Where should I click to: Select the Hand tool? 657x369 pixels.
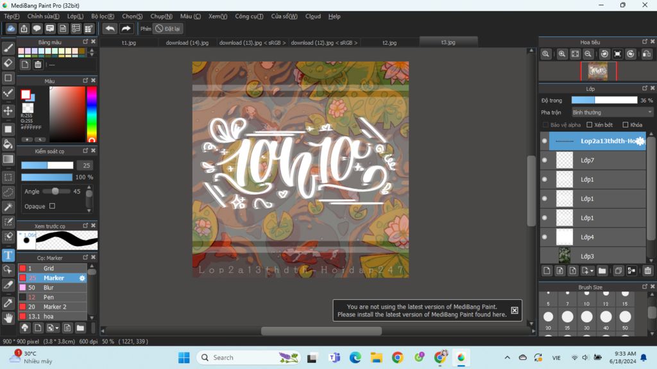[8, 318]
